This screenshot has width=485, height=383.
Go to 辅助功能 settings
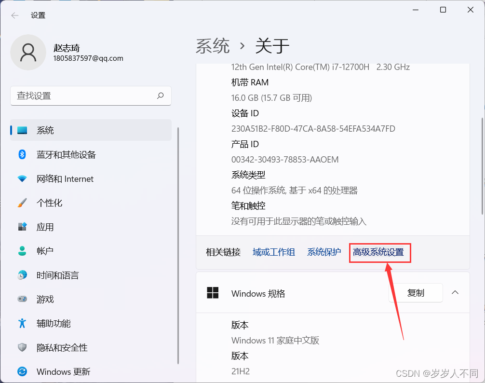[91, 323]
